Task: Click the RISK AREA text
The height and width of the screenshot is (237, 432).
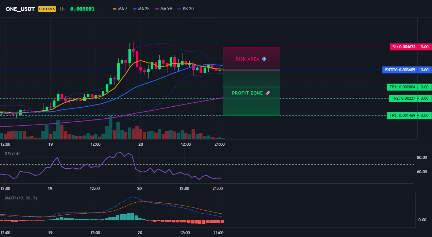Action: point(247,59)
